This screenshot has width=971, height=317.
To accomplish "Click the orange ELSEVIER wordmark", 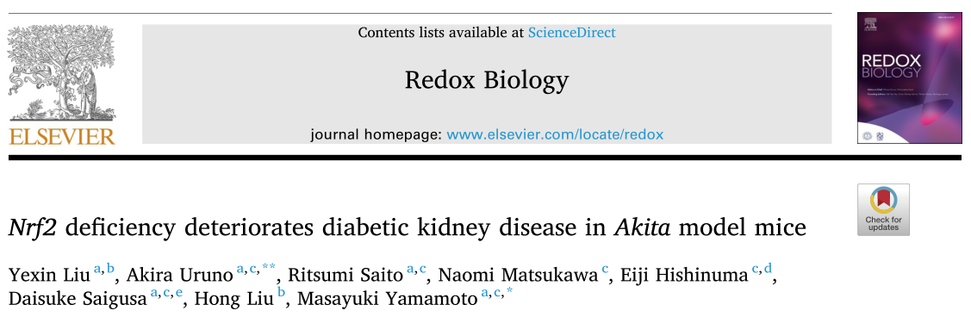I will coord(62,136).
